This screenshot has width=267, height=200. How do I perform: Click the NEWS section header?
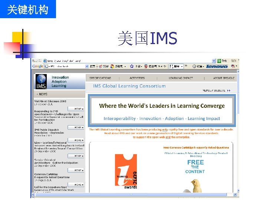point(60,94)
